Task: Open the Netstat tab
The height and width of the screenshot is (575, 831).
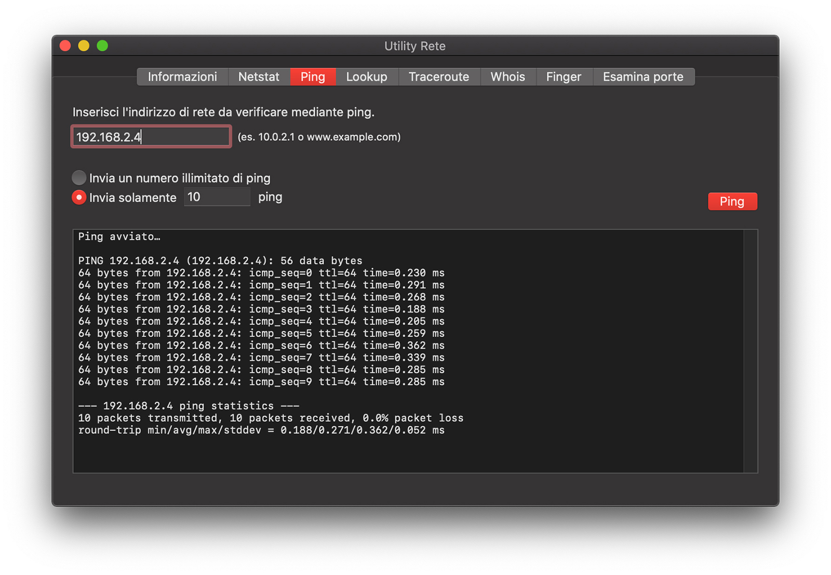Action: 259,77
